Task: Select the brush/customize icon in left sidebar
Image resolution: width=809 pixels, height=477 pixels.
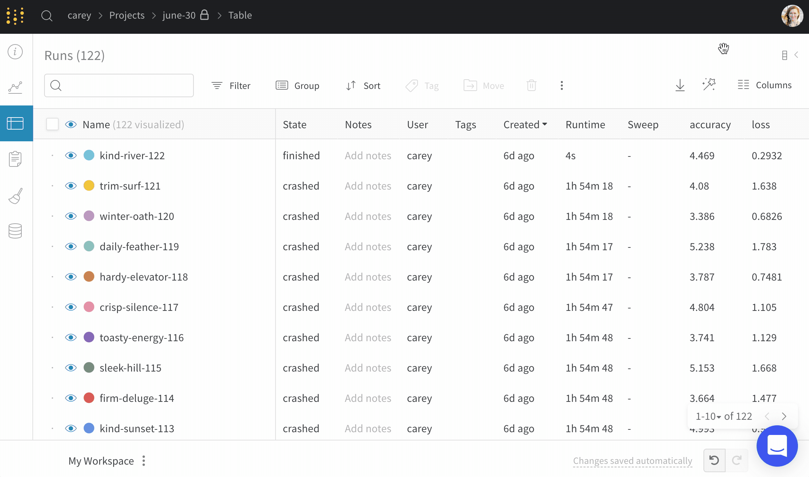Action: 15,196
